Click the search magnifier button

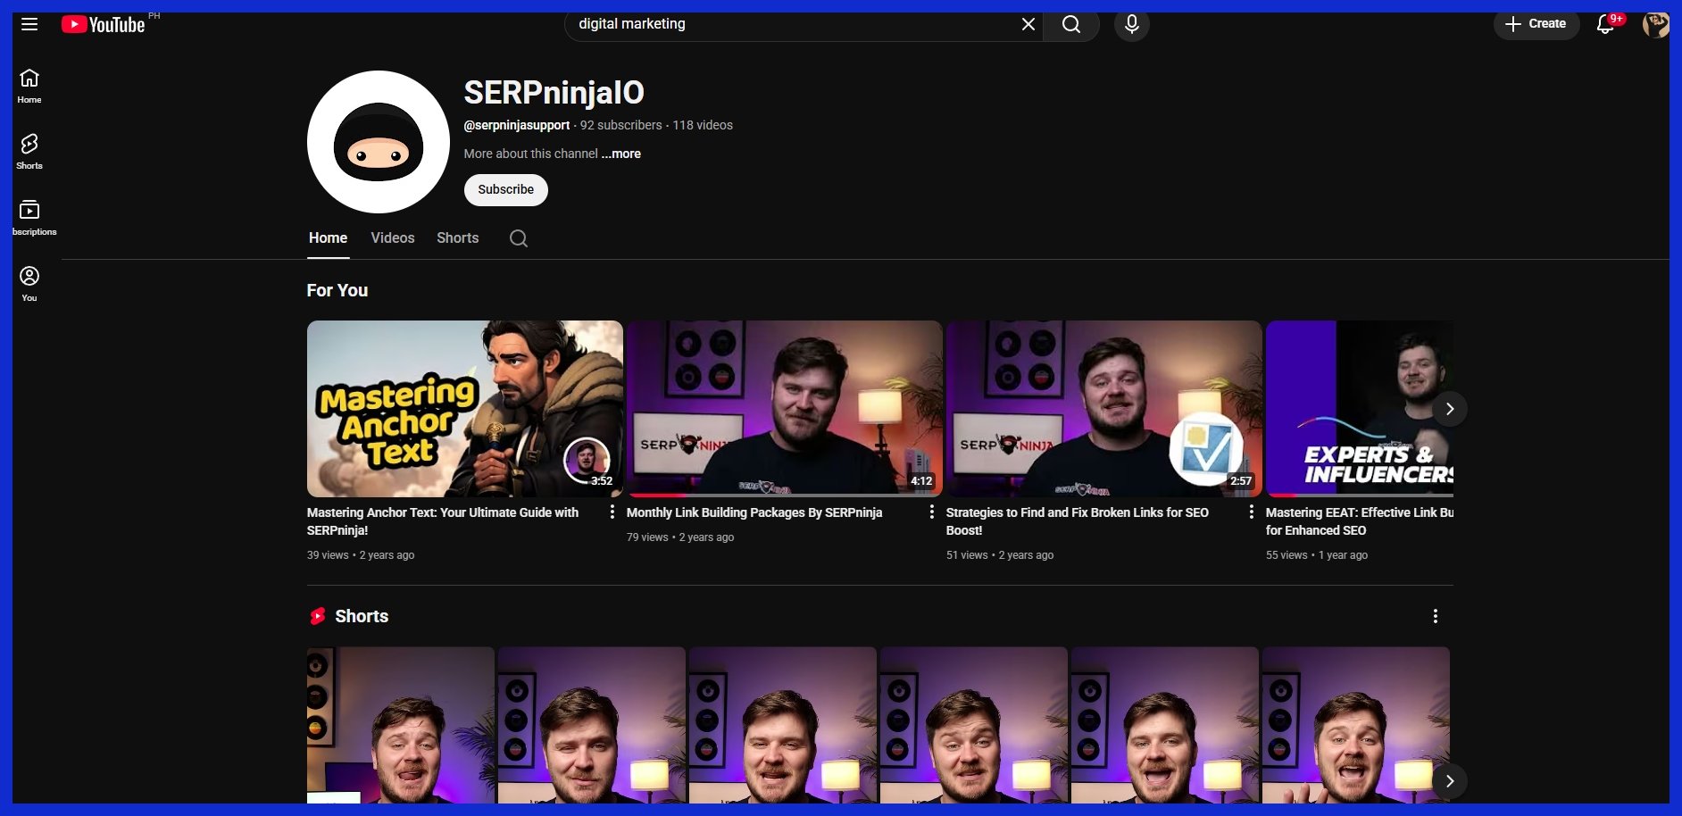1070,24
